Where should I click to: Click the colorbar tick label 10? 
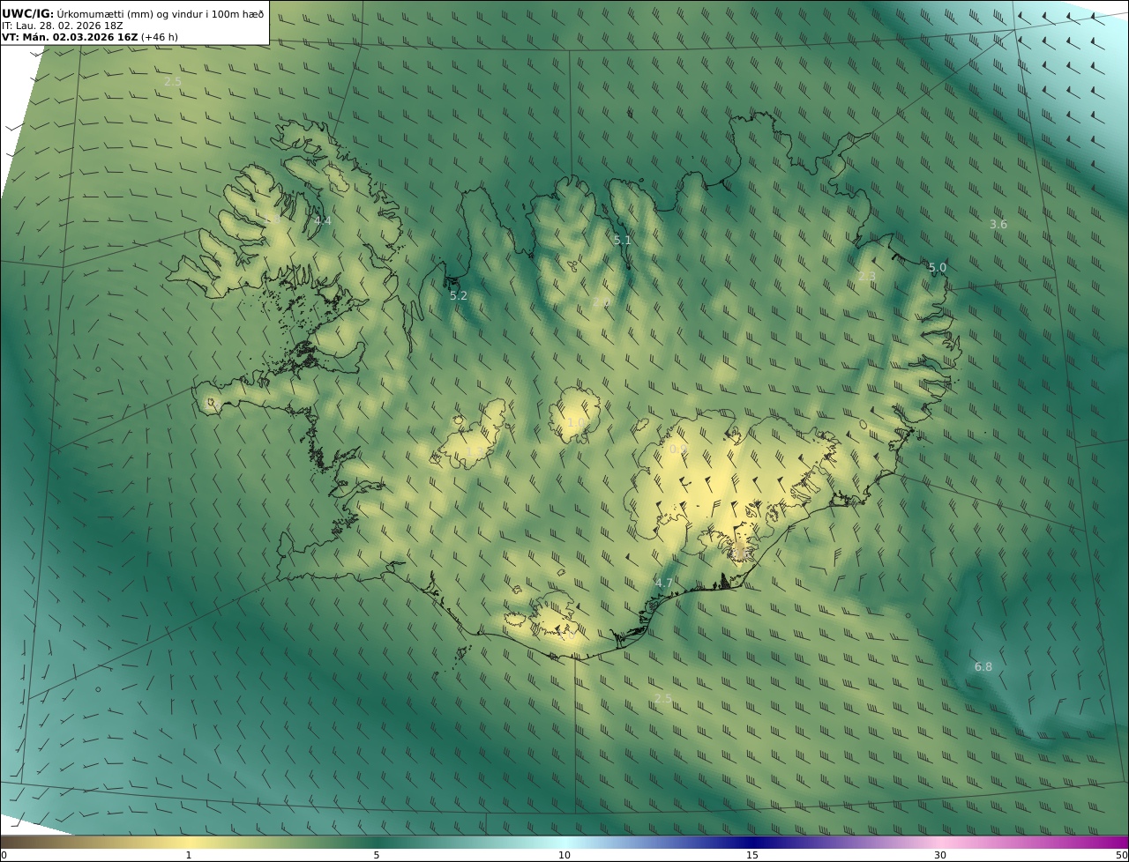[564, 855]
